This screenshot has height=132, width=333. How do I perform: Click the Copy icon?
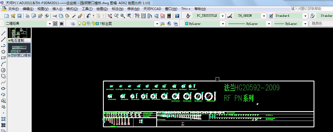(61, 16)
